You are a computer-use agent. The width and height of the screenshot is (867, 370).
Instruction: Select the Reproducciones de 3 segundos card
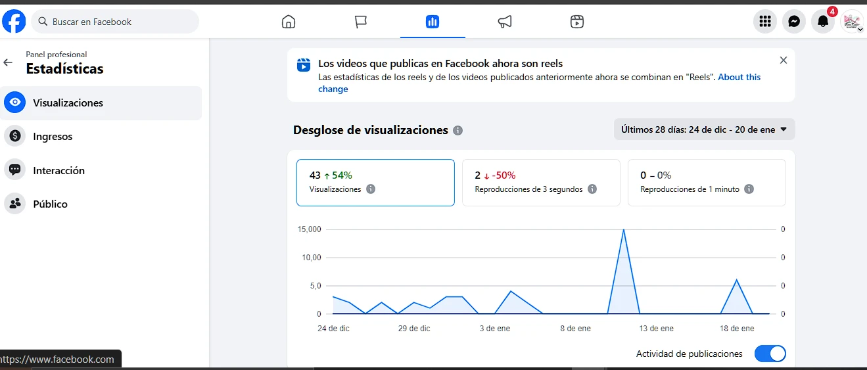pos(541,183)
